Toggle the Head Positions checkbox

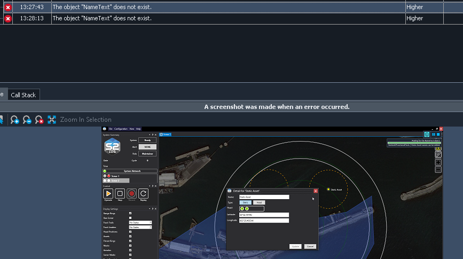(130, 232)
